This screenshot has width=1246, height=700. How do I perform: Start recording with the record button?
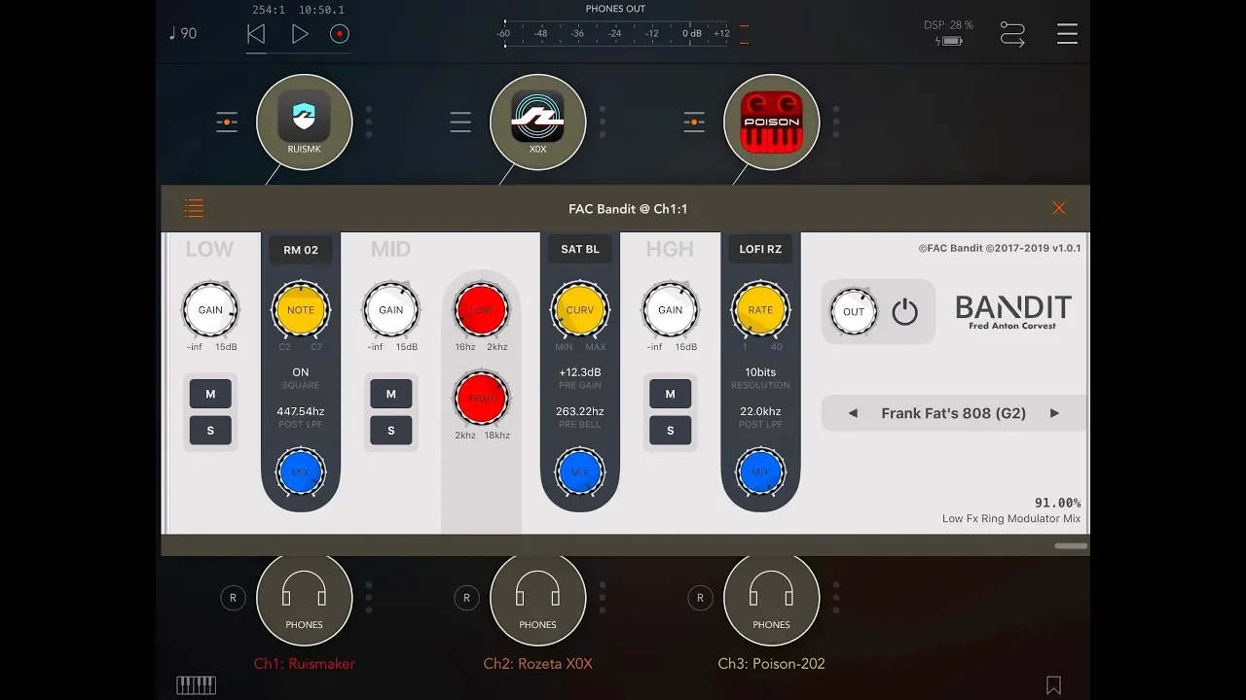(340, 34)
